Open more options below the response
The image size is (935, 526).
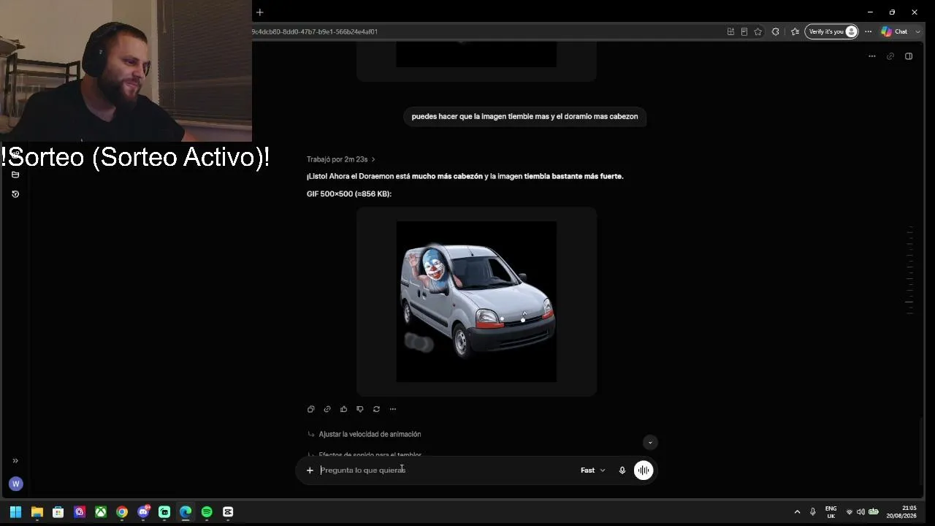click(x=393, y=409)
